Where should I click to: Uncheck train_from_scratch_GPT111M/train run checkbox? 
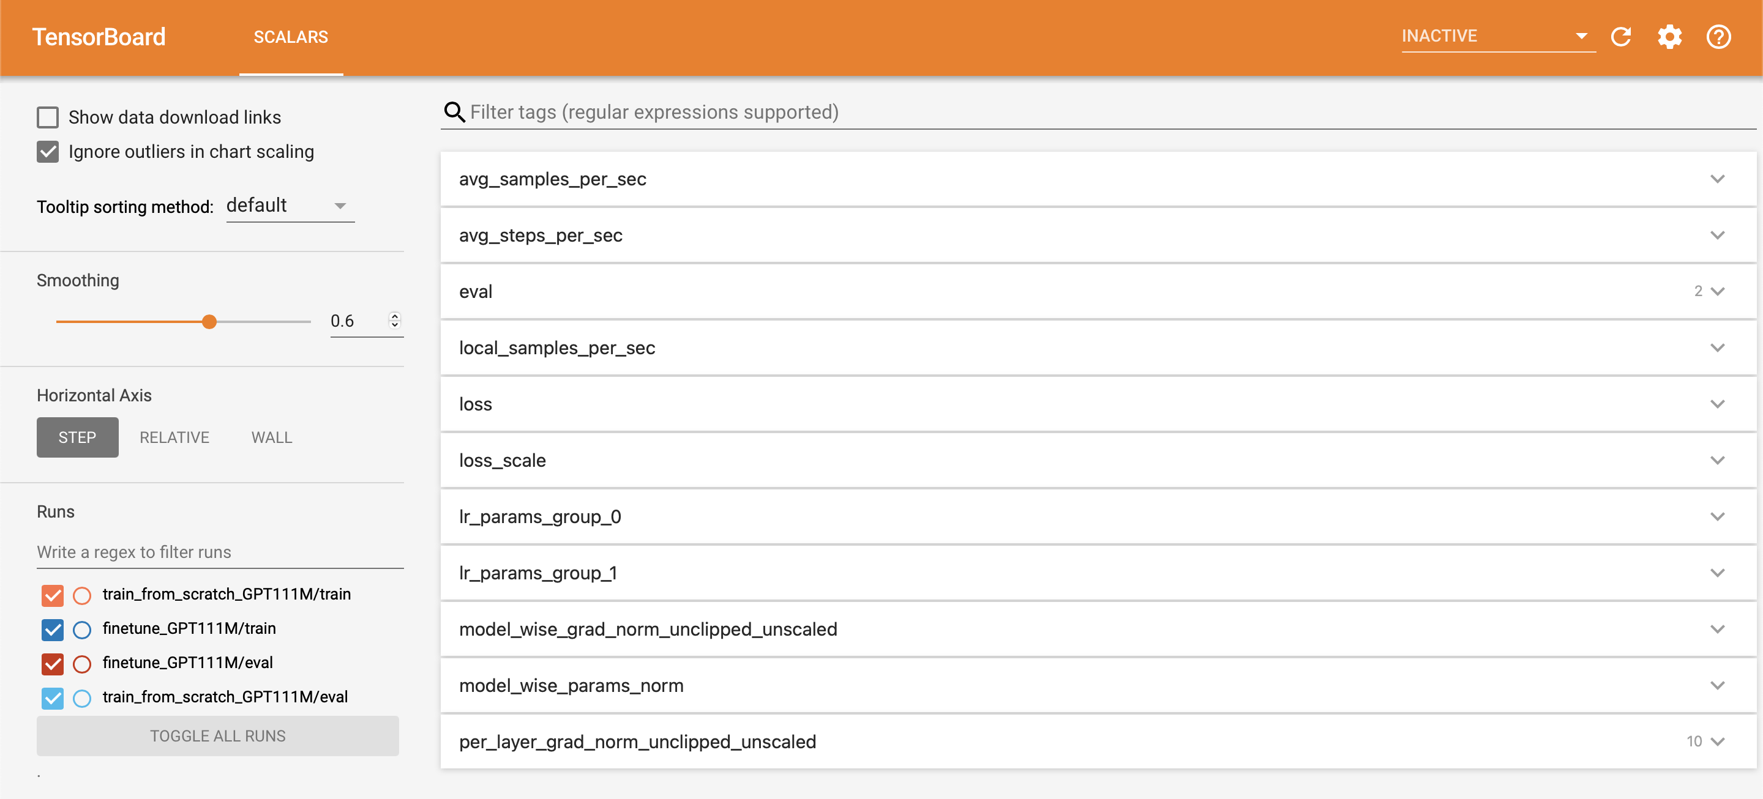tap(53, 595)
